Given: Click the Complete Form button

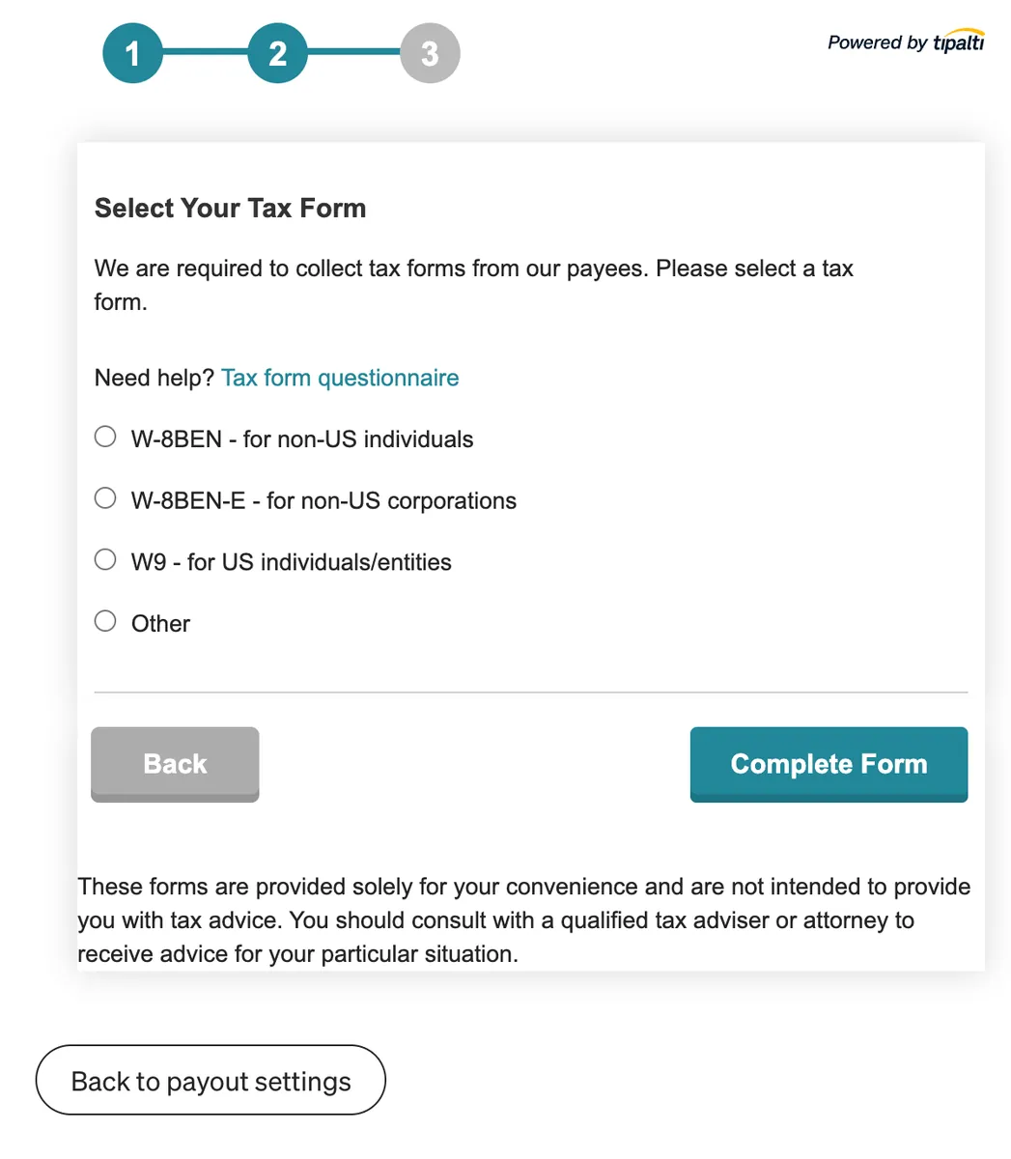Looking at the screenshot, I should [828, 764].
